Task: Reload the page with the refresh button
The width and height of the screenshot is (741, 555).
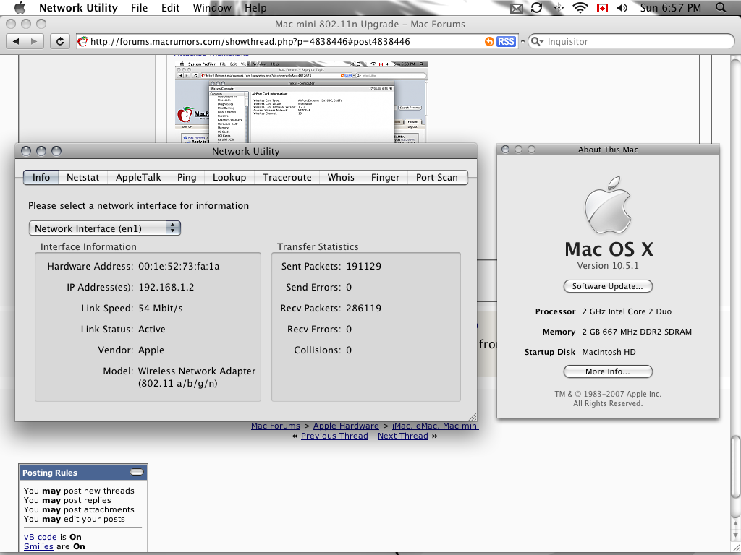Action: 60,41
